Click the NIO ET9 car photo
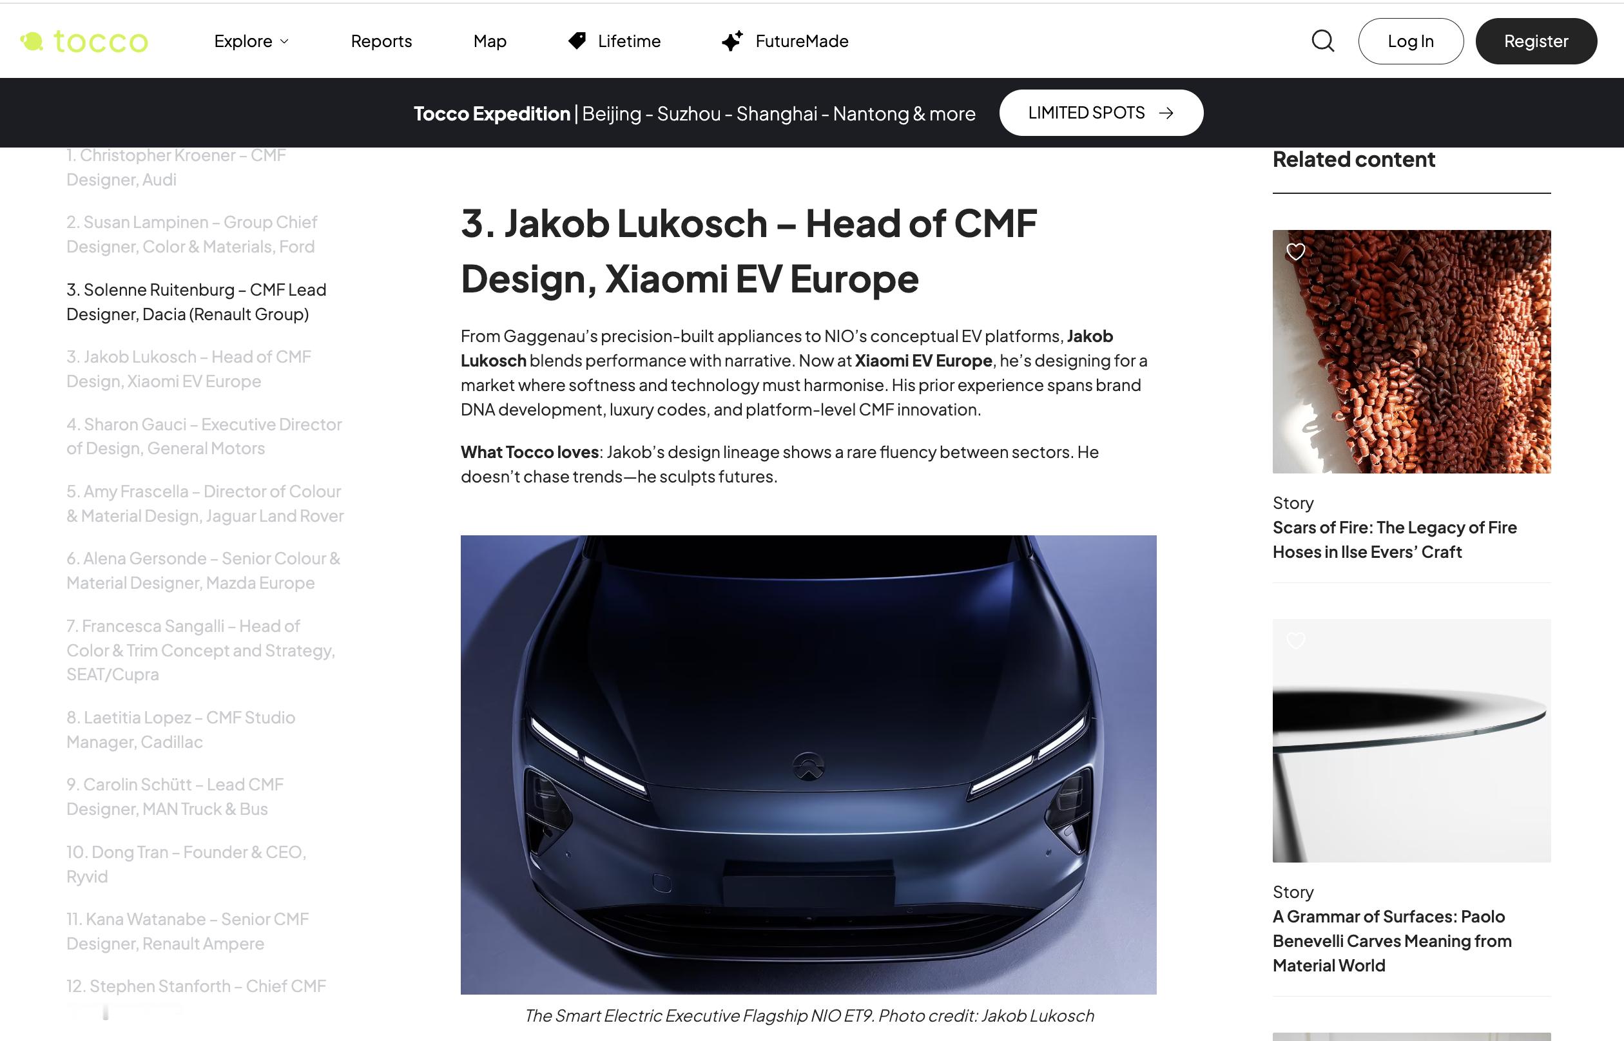The image size is (1624, 1041). tap(809, 765)
